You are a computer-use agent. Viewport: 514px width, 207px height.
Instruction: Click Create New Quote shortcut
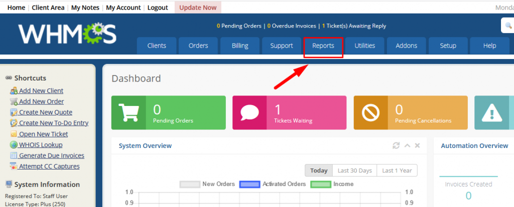coord(46,112)
